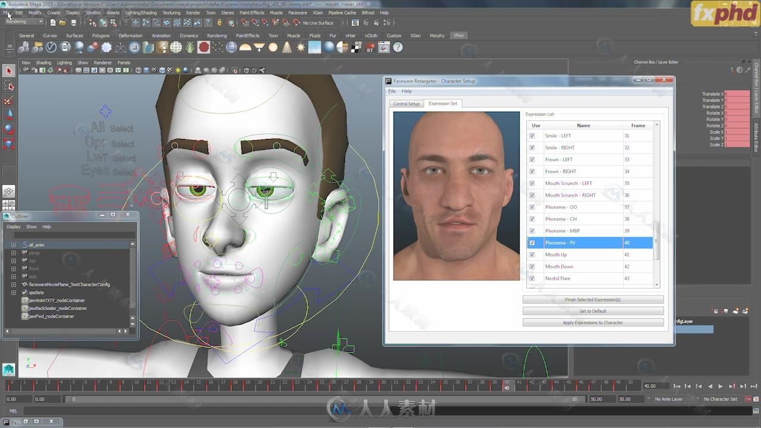Expand front camera node in Outliner
761x428 pixels.
tap(13, 269)
